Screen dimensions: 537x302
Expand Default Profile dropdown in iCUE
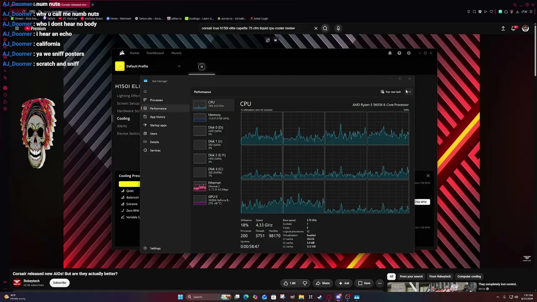179,66
